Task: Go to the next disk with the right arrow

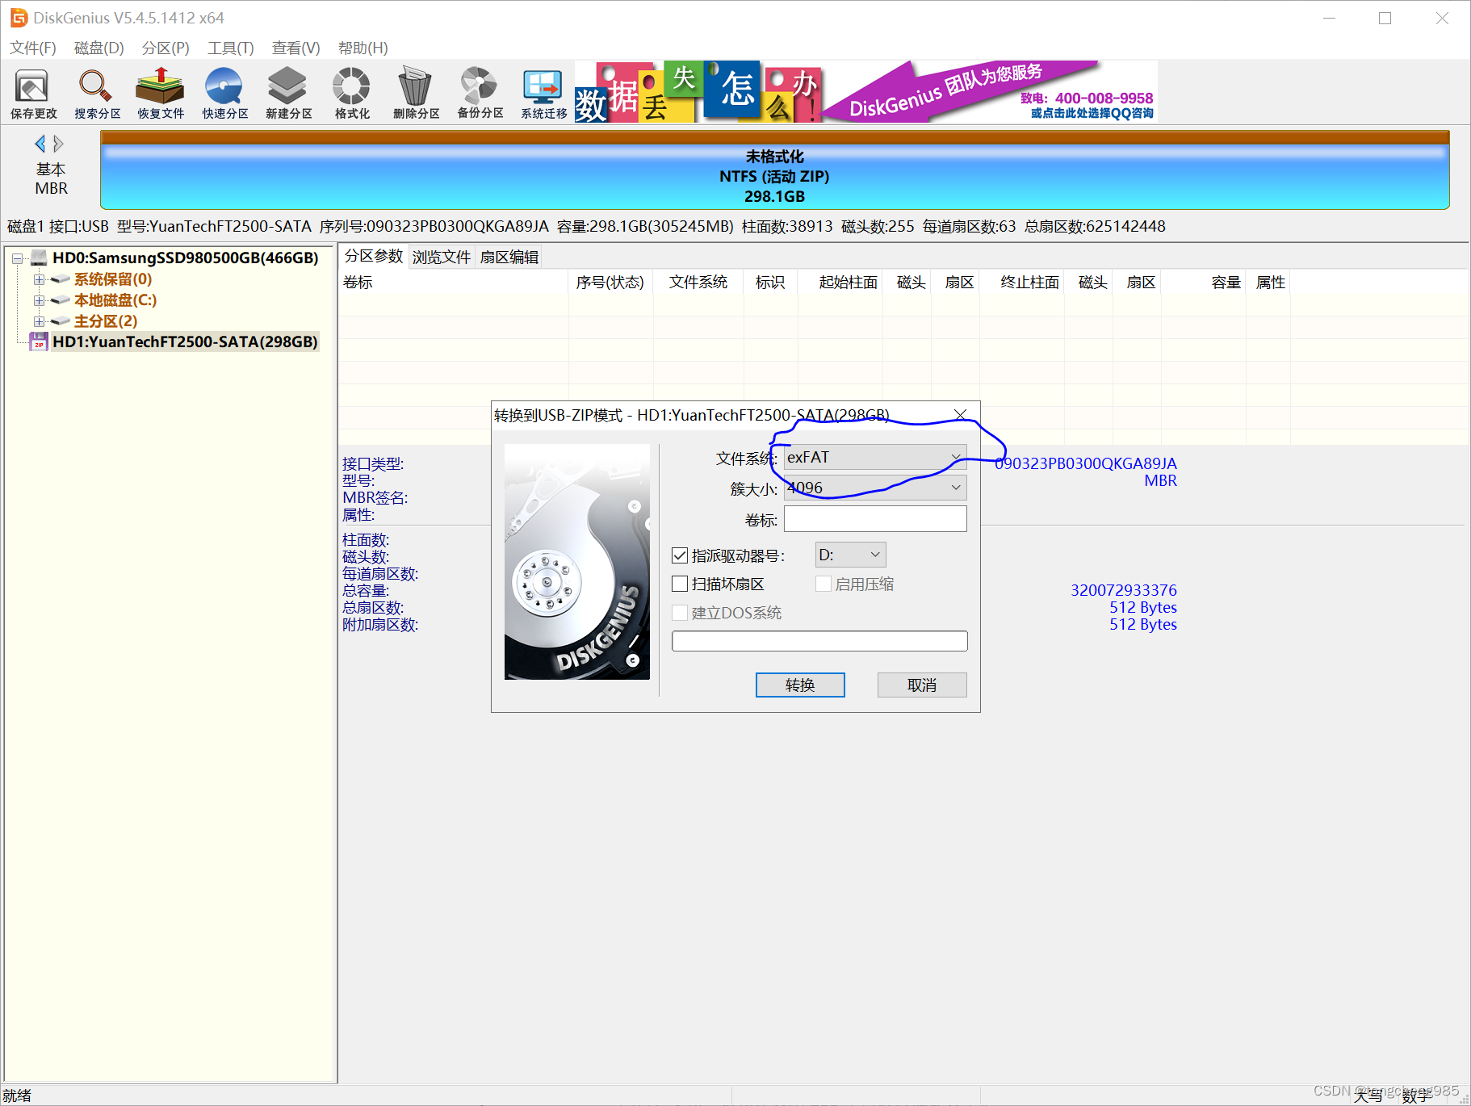Action: 58,144
